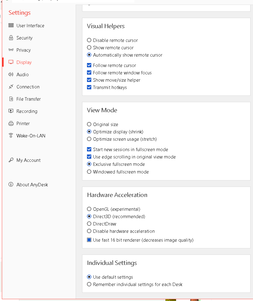Click the User Interface sidebar icon
The height and width of the screenshot is (301, 253).
coord(11,25)
